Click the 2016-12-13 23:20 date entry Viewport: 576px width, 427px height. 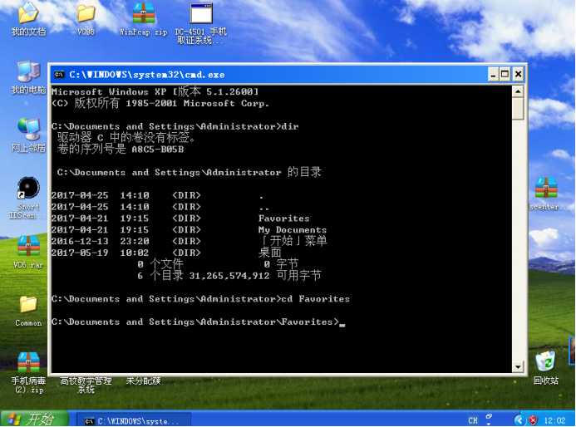101,241
